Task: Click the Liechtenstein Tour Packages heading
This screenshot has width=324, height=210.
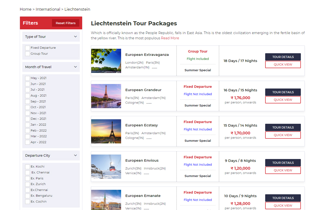Action: [x=134, y=23]
